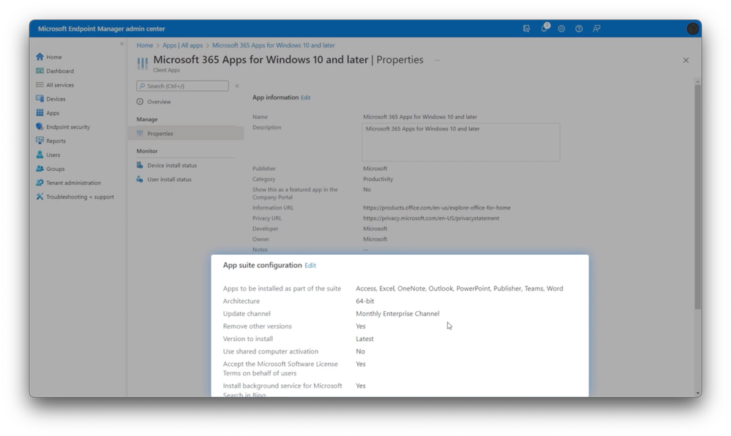The width and height of the screenshot is (731, 436).
Task: Open the Cloud Shell/directory icon in header
Action: [x=526, y=28]
